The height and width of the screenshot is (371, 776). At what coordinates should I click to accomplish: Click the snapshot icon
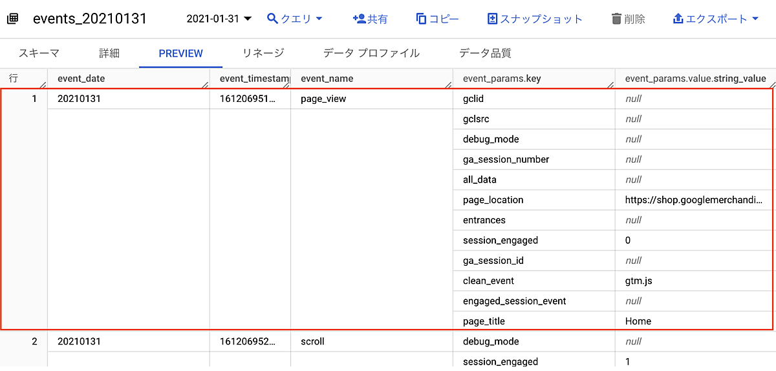[x=492, y=19]
